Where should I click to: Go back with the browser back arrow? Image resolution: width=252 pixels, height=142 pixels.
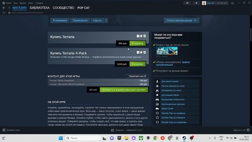click(x=4, y=8)
